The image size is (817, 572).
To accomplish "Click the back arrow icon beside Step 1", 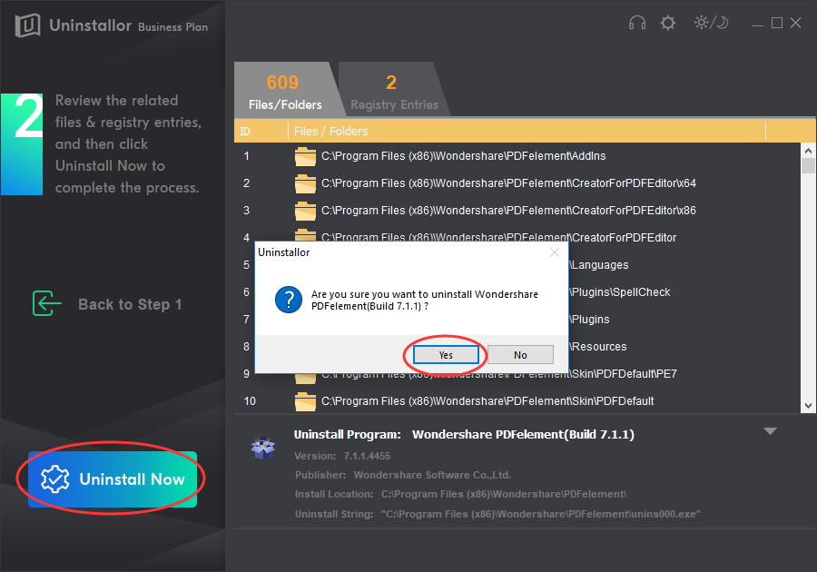I will 47,303.
